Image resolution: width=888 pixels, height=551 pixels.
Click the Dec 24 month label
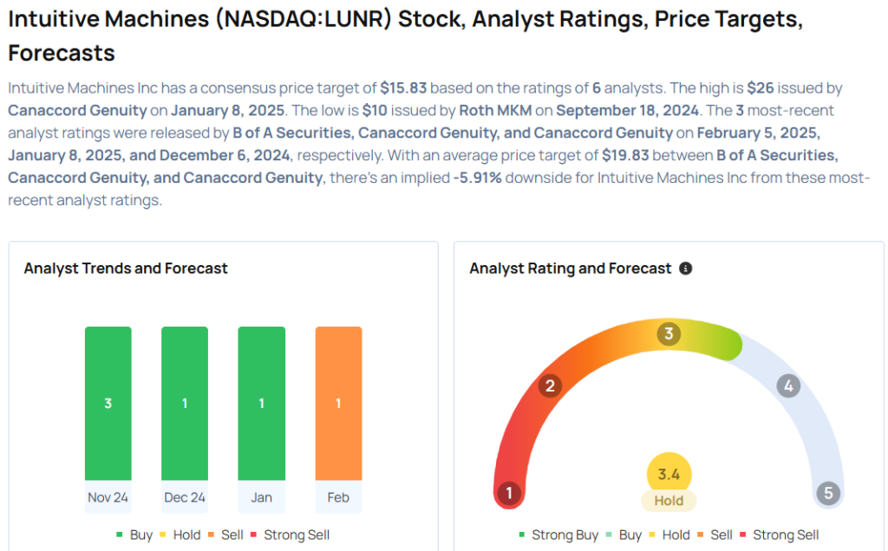pyautogui.click(x=185, y=497)
